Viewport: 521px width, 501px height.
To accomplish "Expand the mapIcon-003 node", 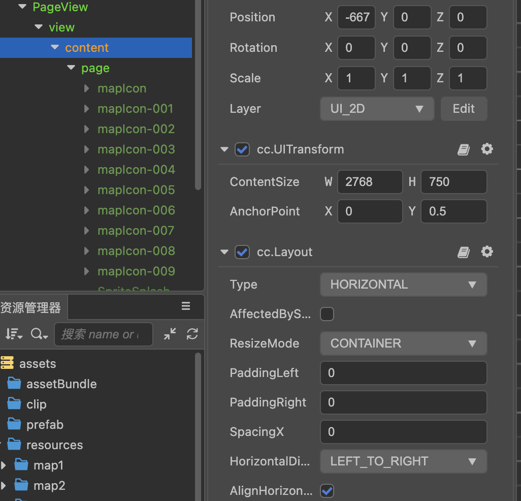I will point(87,149).
